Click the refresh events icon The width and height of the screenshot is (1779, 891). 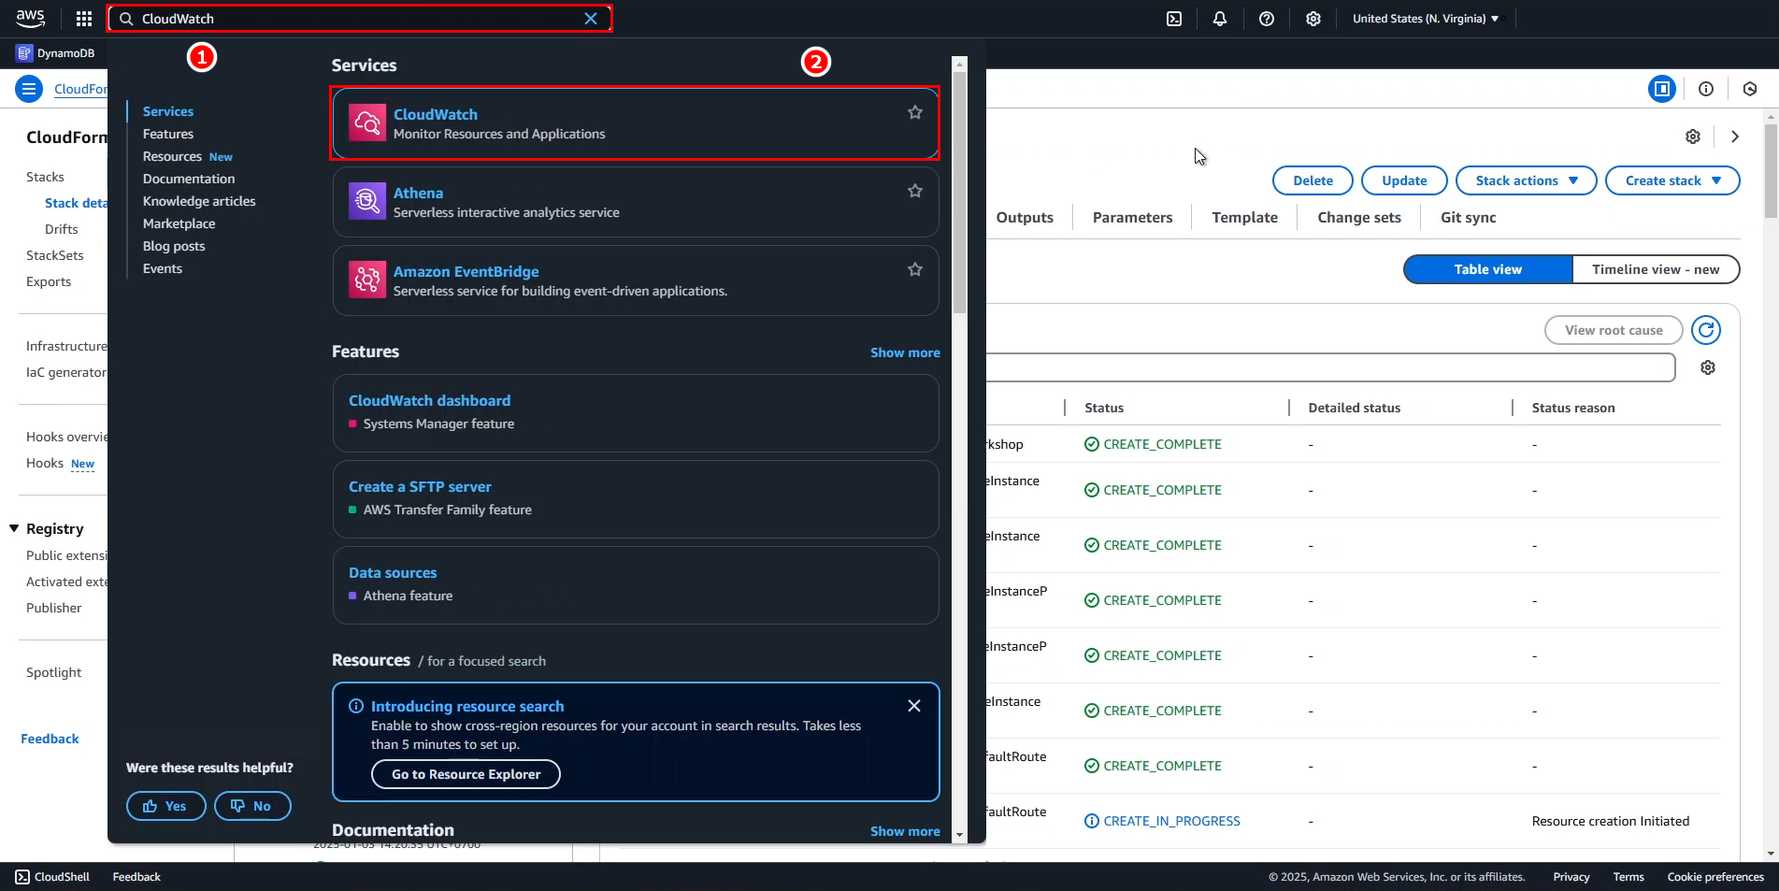click(x=1706, y=330)
